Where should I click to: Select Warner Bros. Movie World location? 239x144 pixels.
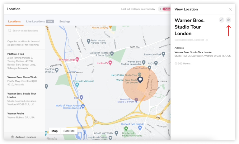(x=24, y=81)
